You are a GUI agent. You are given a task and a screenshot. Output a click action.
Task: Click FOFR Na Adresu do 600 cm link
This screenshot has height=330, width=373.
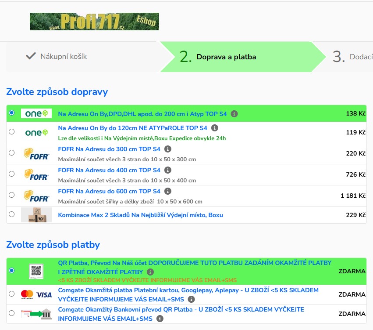click(109, 191)
